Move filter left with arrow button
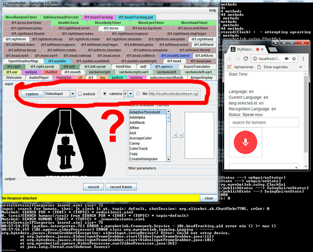Screen dimensions: 313x252 (175, 135)
